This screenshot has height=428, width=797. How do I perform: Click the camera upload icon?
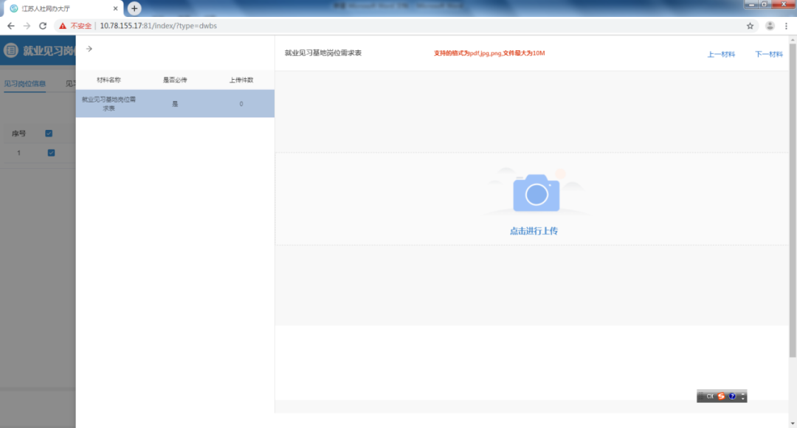tap(536, 193)
